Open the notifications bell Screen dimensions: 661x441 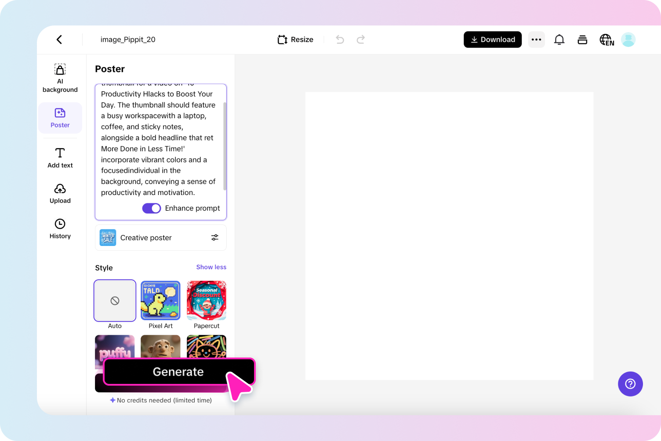(559, 40)
